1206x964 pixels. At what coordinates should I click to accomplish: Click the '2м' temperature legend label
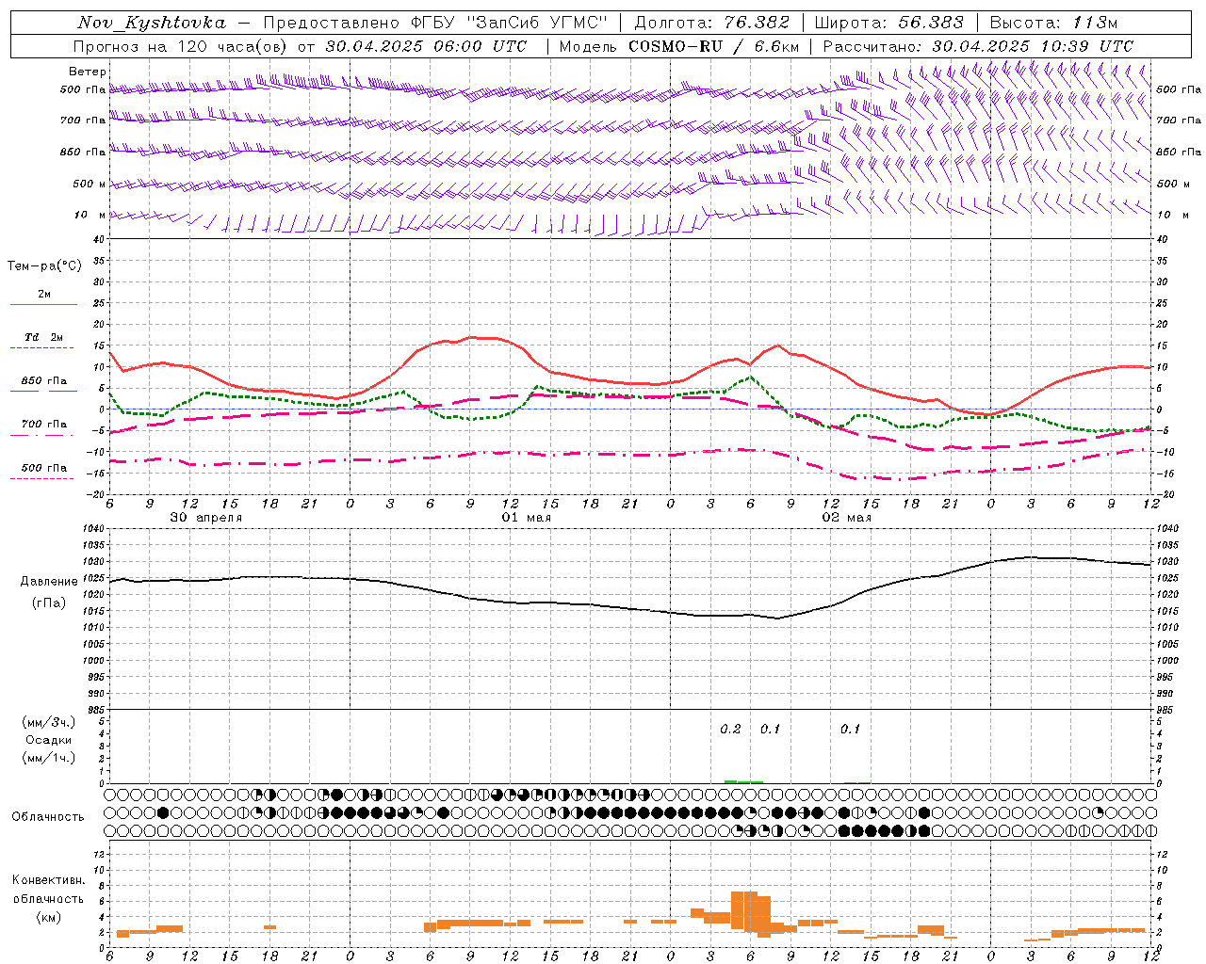44,295
